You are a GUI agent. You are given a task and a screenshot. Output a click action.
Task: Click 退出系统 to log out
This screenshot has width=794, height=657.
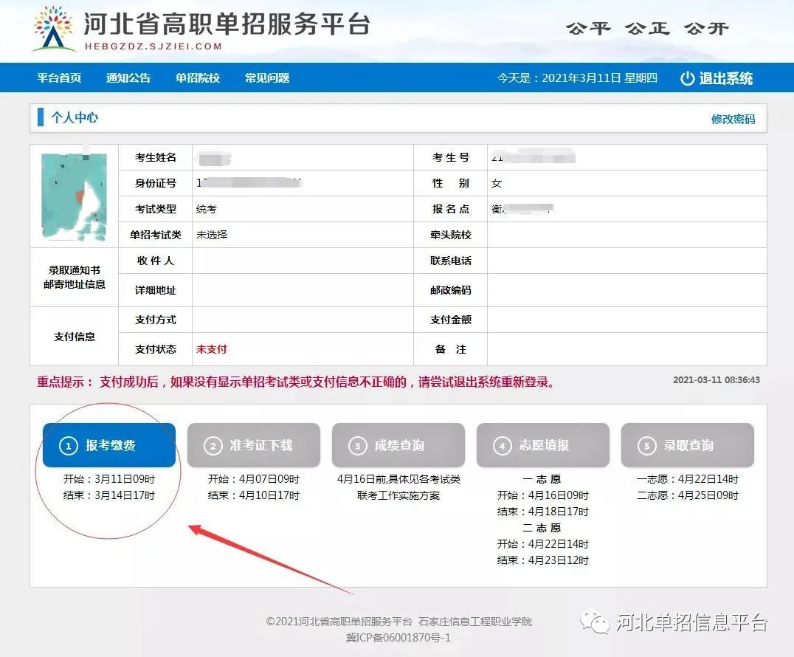pos(725,78)
